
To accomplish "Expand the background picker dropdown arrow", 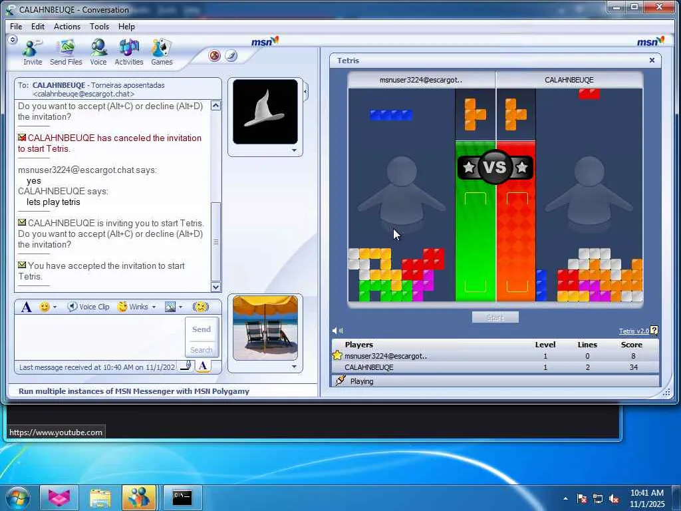I will point(181,307).
